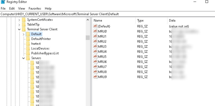Select the SystemCertificates folder icon
This screenshot has width=215, height=106.
pos(24,20)
